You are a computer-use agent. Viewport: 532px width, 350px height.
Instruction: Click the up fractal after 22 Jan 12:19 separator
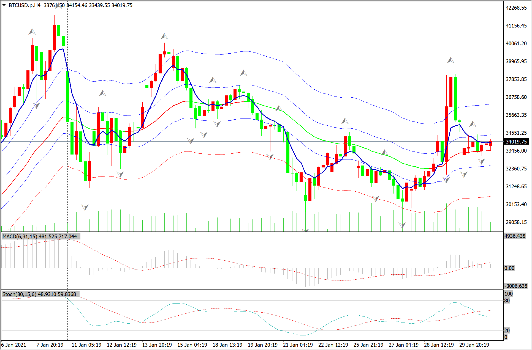click(345, 121)
